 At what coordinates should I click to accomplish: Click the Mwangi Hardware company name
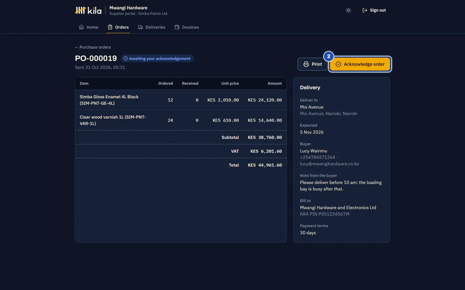(128, 8)
